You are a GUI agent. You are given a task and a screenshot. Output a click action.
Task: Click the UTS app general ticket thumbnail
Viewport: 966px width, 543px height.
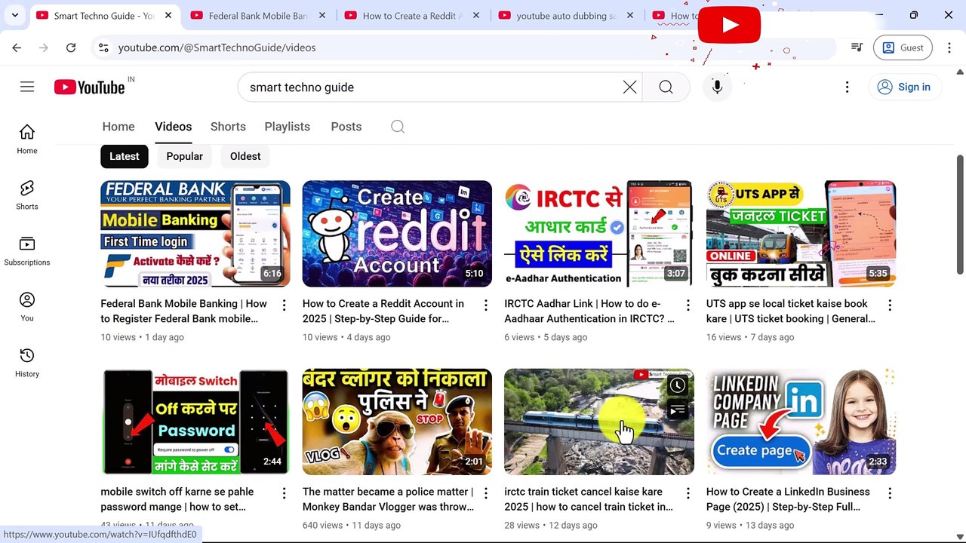coord(801,234)
